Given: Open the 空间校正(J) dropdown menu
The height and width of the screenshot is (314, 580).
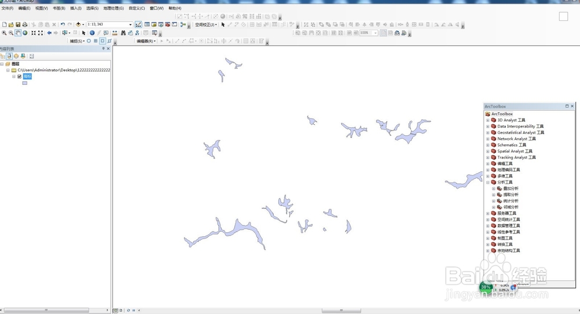Looking at the screenshot, I should point(206,24).
